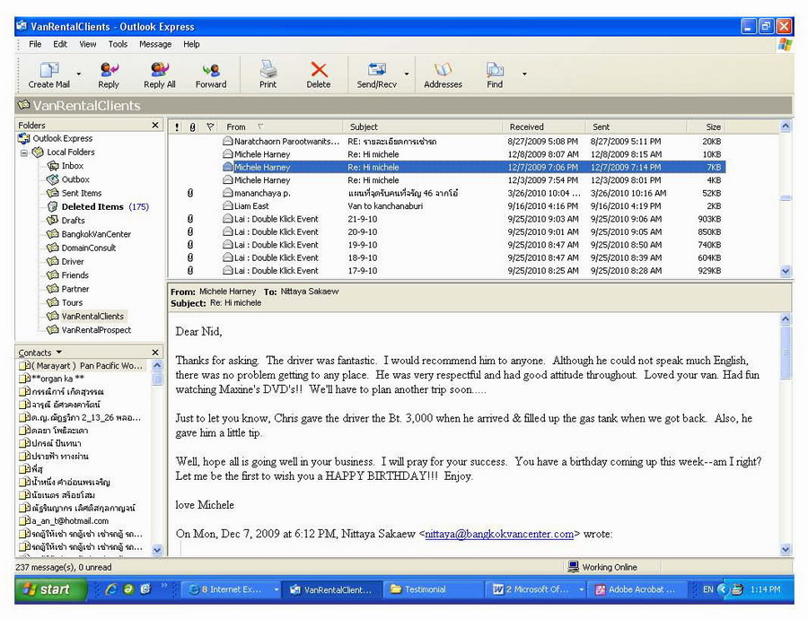Open the Create Mail stationery dropdown arrow
Screen dimensions: 808x619
pos(79,74)
